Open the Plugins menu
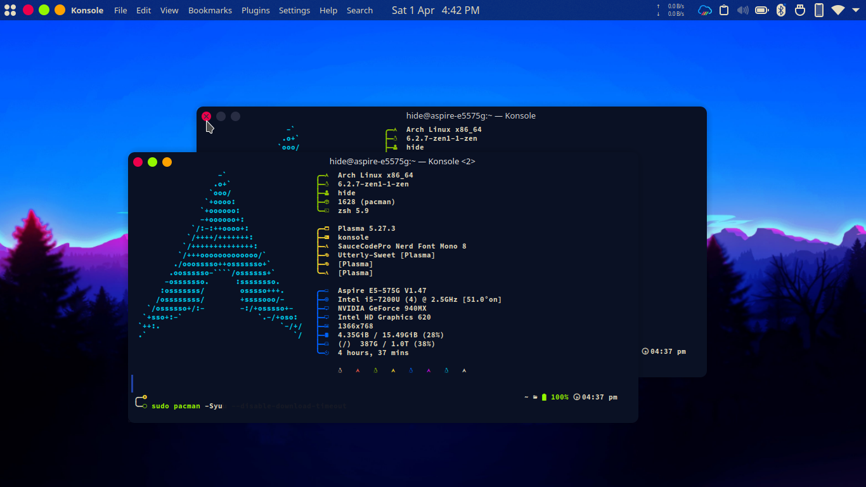 coord(255,10)
